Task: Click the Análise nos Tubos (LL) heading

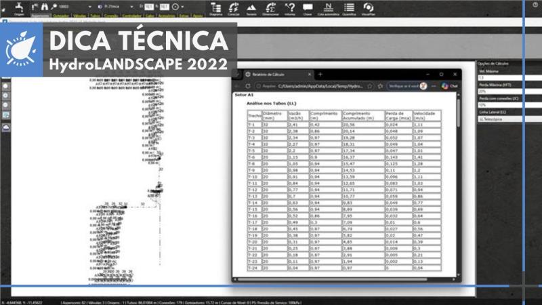Action: tap(272, 103)
